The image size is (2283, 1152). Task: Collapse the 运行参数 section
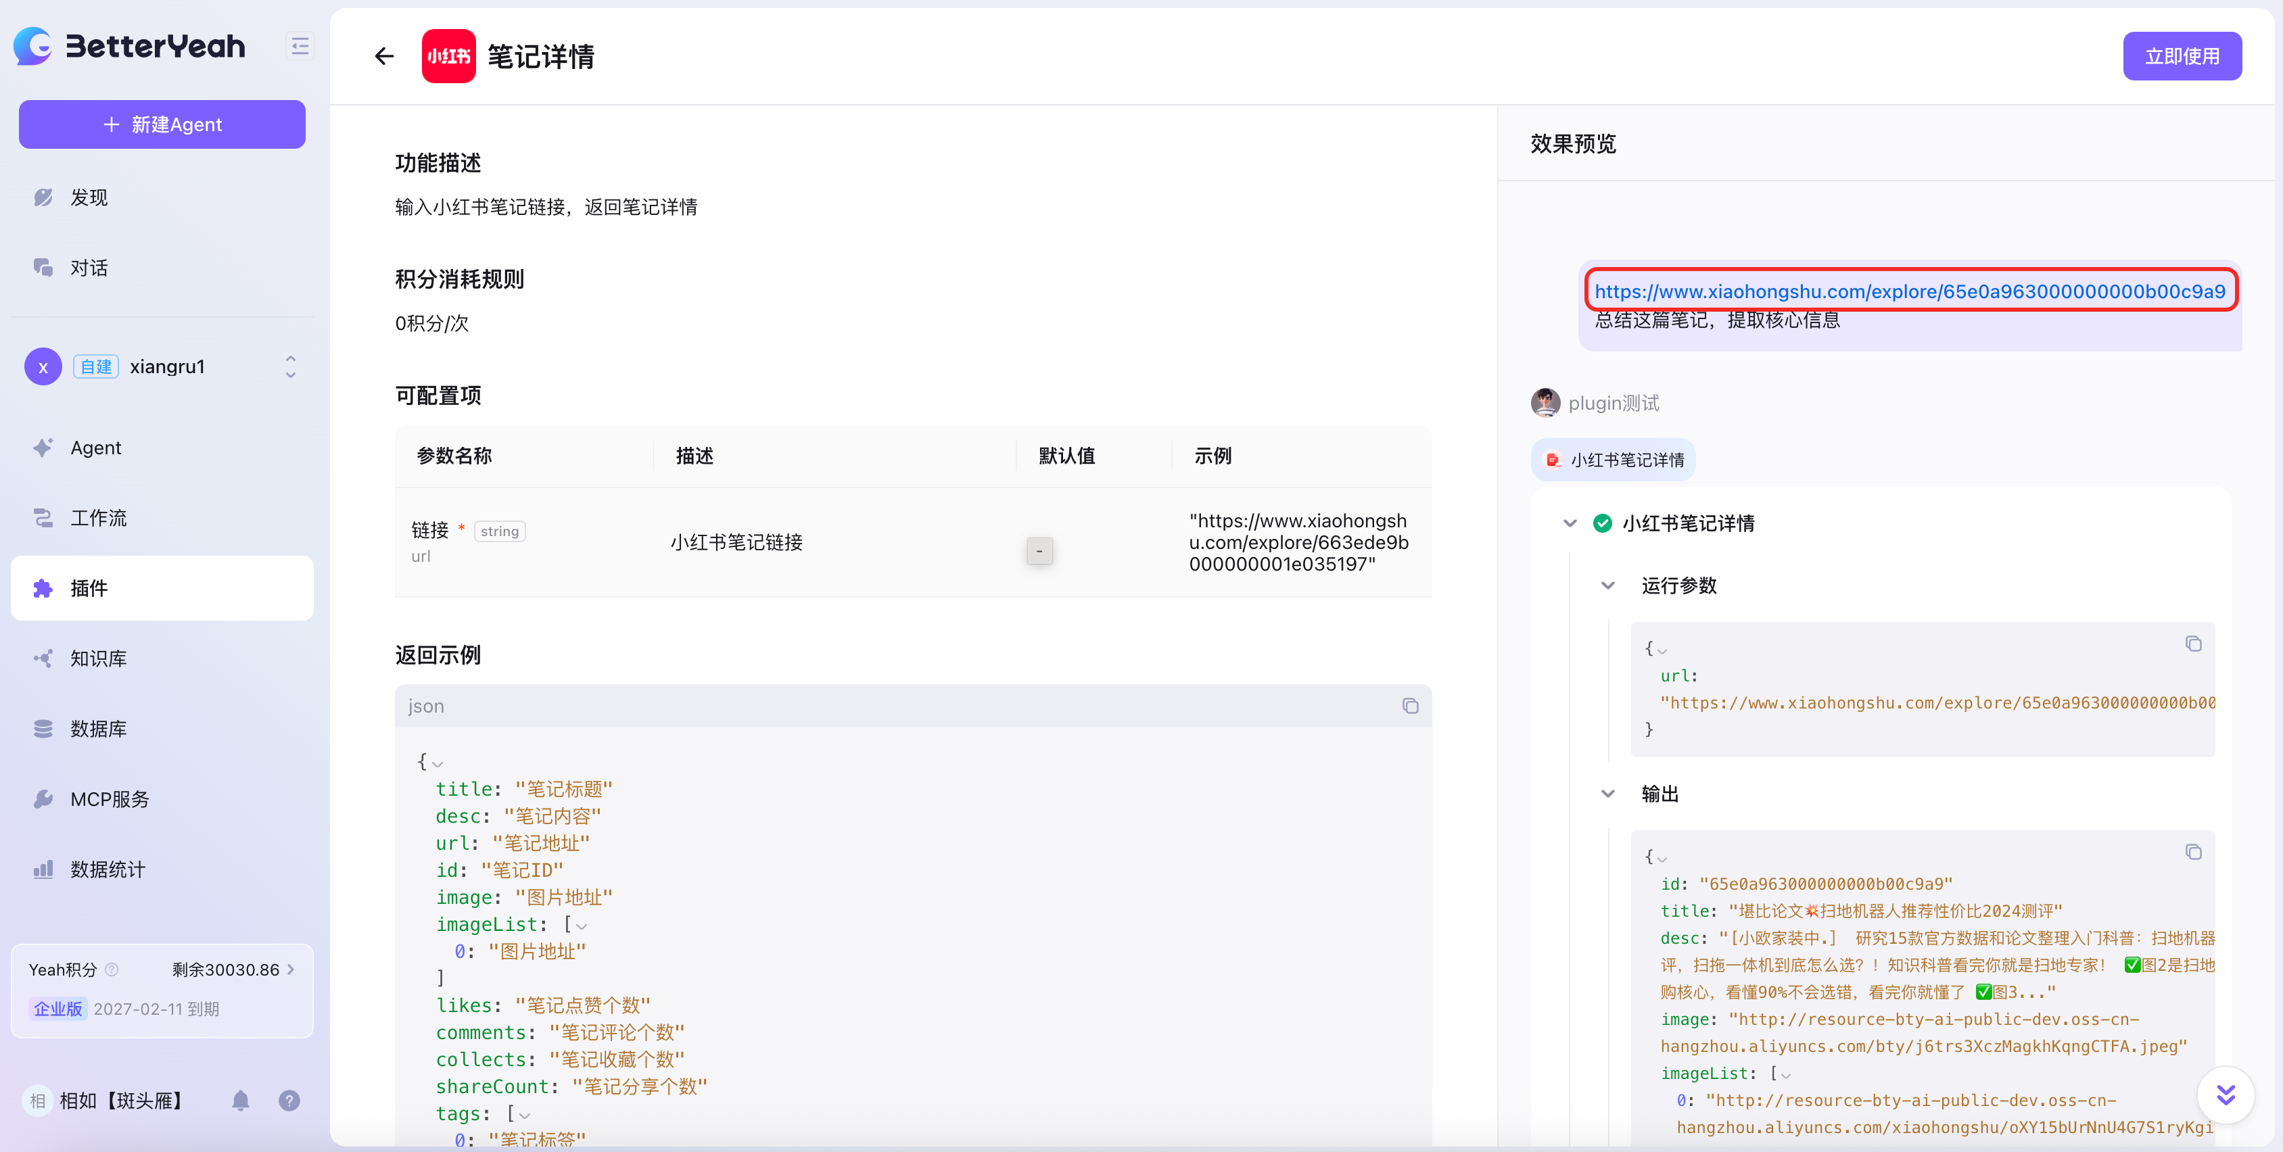coord(1607,585)
